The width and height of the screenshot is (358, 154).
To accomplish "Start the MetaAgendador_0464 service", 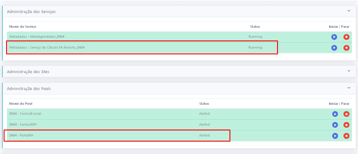I will click(334, 37).
